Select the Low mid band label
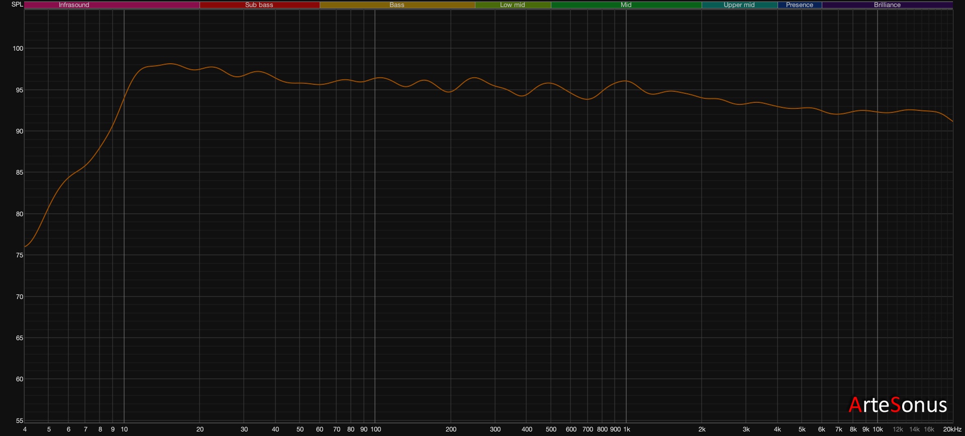 (x=512, y=5)
